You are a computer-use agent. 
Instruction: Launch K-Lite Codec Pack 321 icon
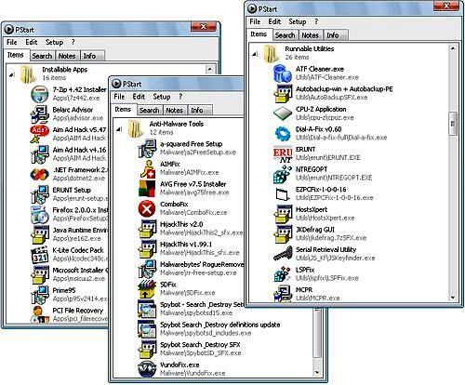click(x=40, y=255)
